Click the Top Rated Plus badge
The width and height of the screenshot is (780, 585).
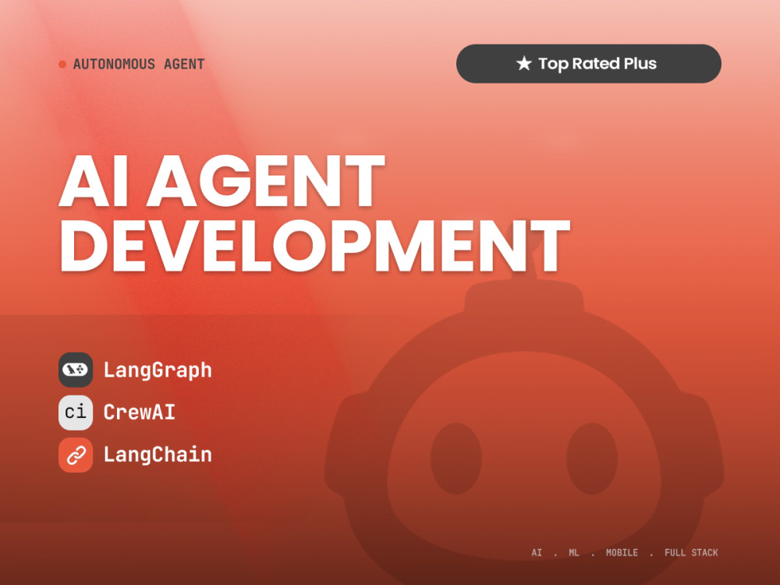coord(588,64)
